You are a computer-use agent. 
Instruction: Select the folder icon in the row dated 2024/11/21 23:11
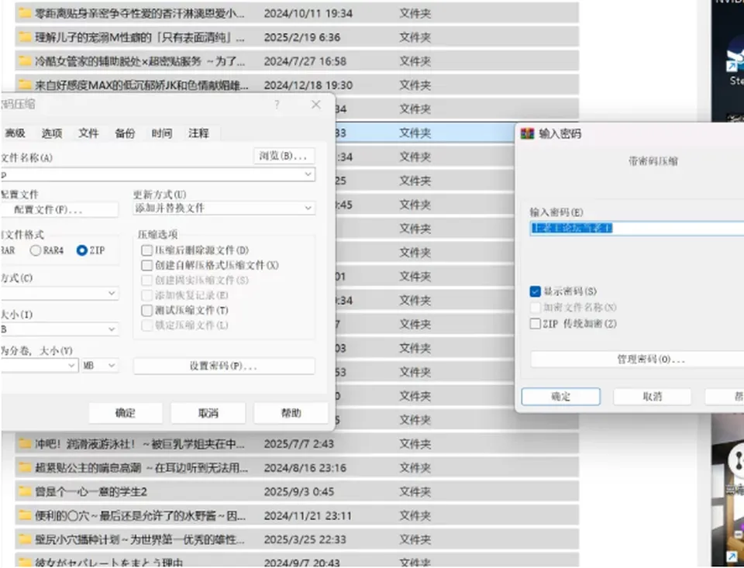coord(24,515)
